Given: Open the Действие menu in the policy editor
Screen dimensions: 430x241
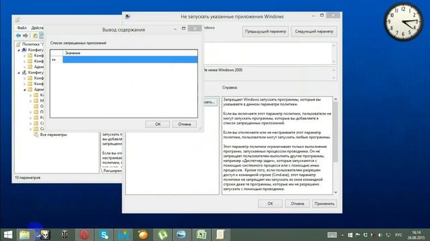Looking at the screenshot, I should pyautogui.click(x=38, y=28).
